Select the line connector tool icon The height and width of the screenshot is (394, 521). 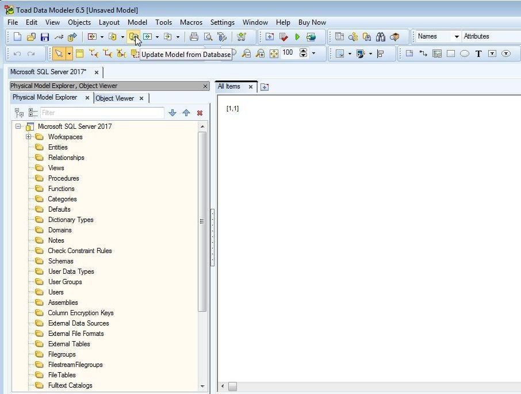coord(423,53)
